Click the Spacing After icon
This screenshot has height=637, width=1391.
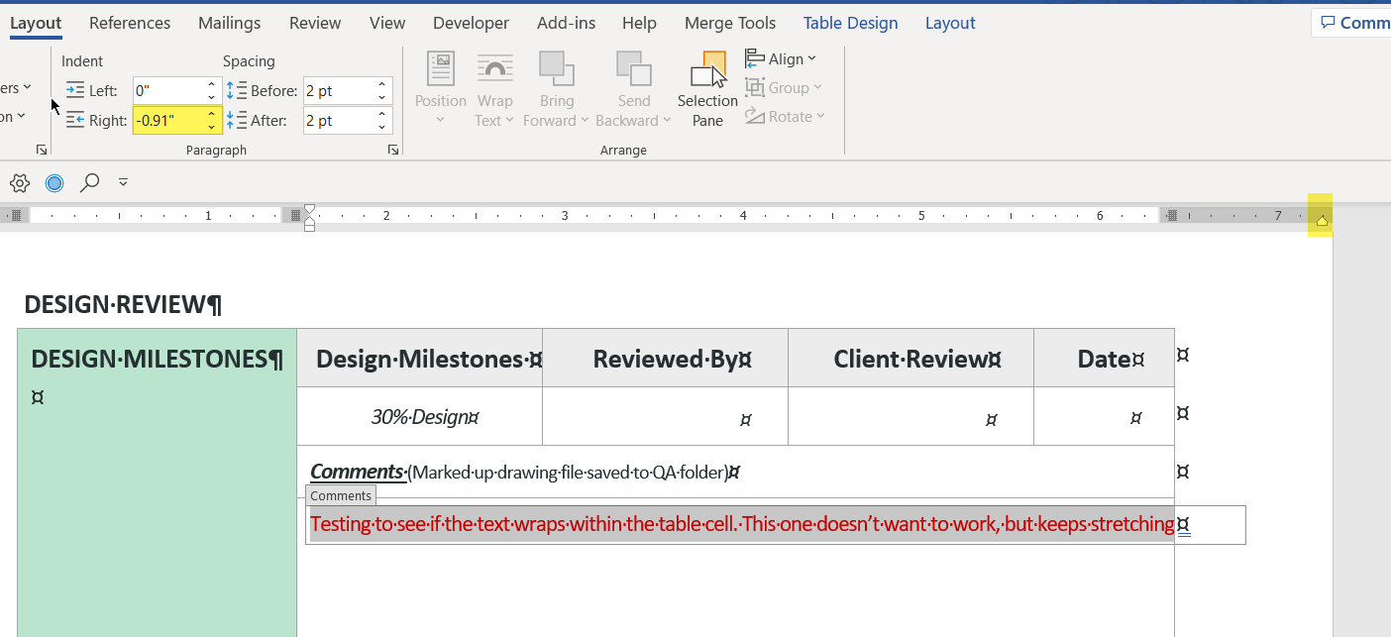point(237,120)
